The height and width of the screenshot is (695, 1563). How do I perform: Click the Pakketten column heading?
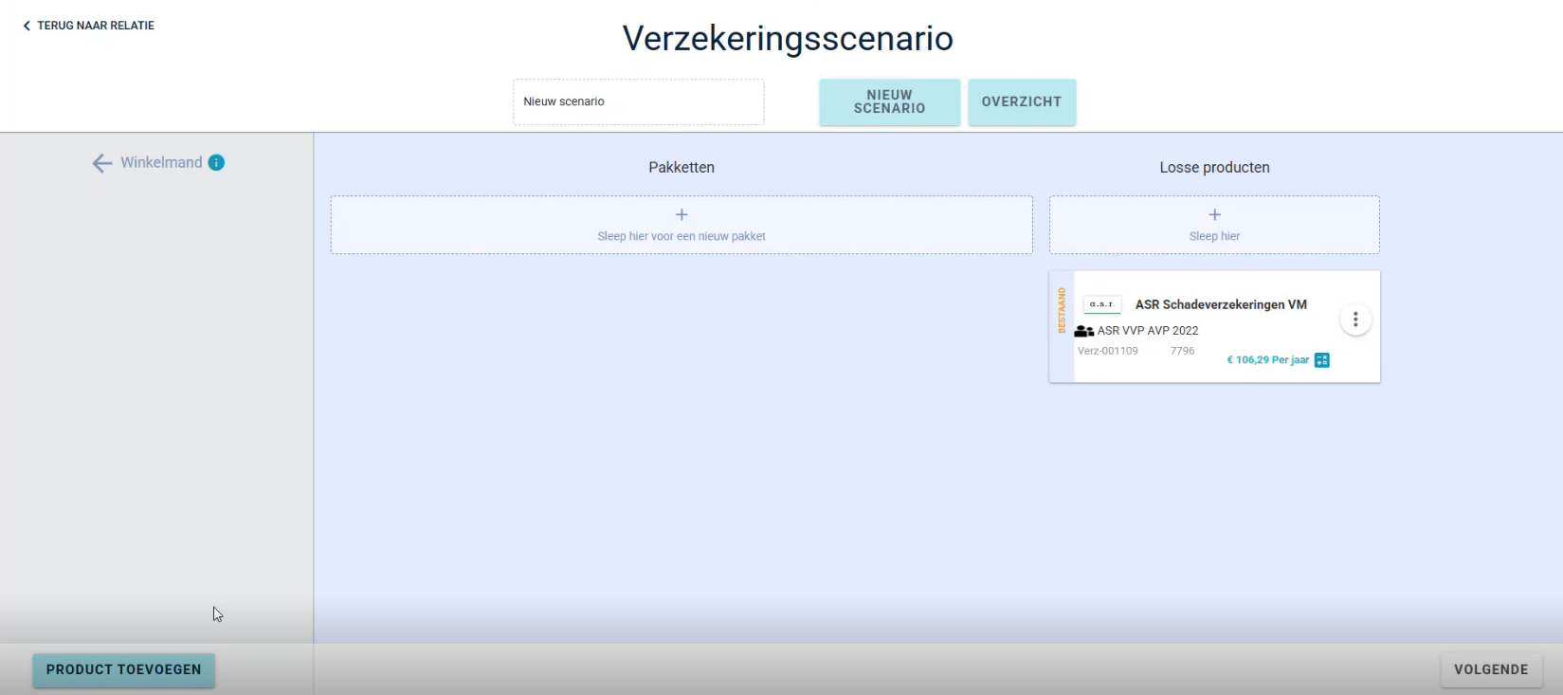point(682,168)
